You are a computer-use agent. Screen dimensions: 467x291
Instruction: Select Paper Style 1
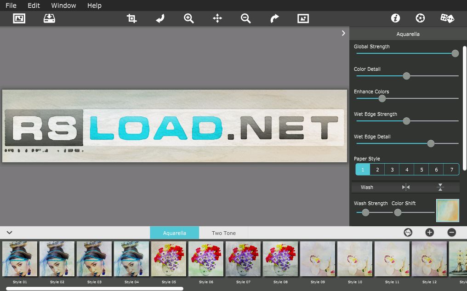point(363,170)
